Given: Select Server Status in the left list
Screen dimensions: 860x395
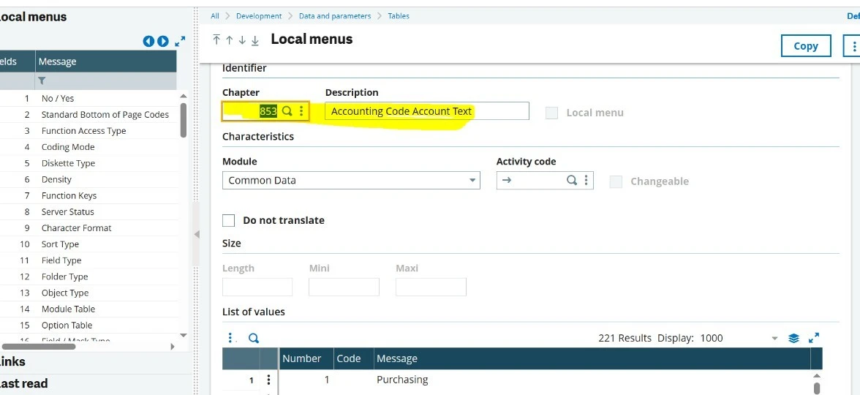Looking at the screenshot, I should click(x=67, y=212).
